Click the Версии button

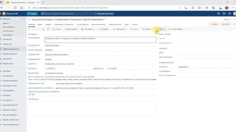pyautogui.click(x=214, y=24)
